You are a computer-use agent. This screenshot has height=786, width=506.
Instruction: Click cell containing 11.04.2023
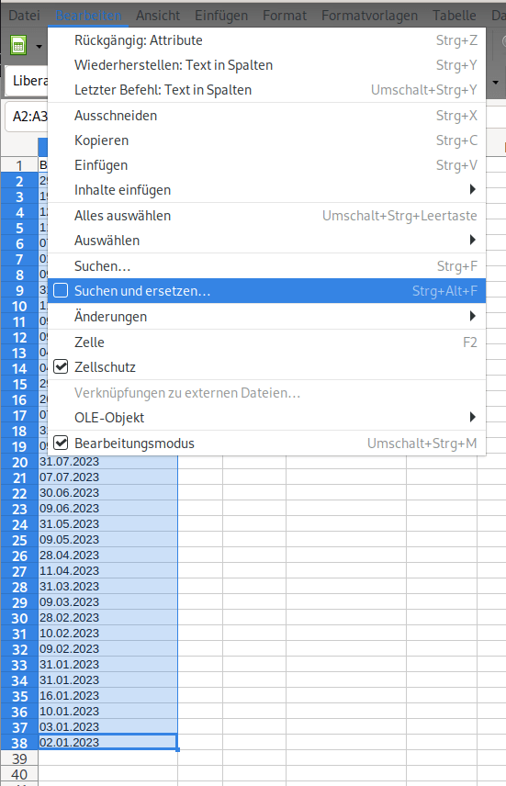click(x=107, y=570)
